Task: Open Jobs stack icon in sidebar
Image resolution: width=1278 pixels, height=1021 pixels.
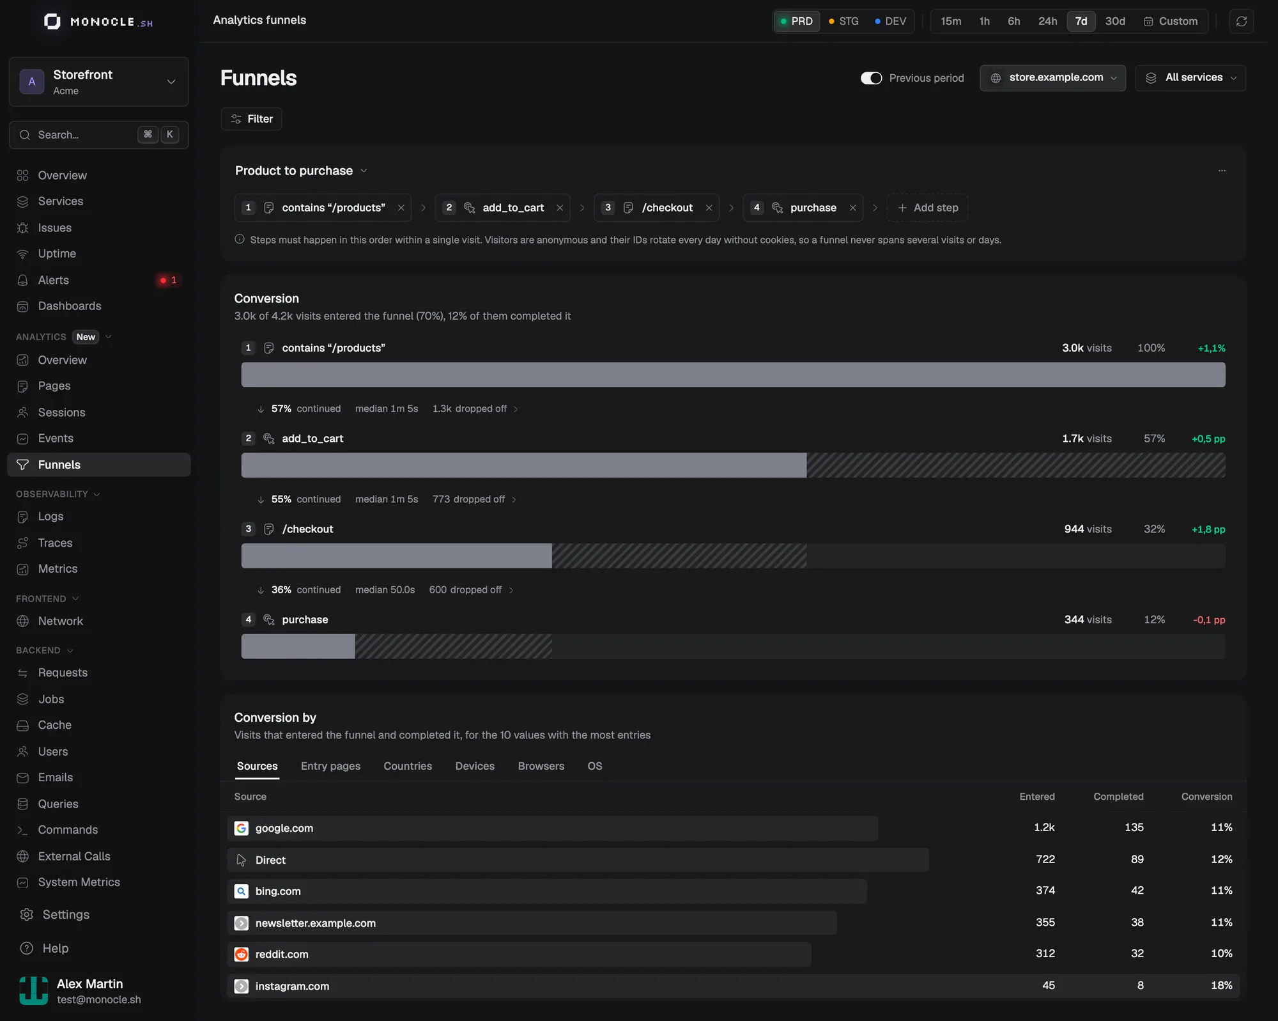Action: tap(23, 699)
